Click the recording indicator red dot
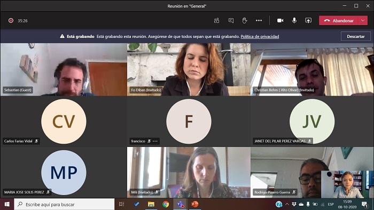The height and width of the screenshot is (210, 374). click(x=11, y=20)
